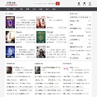The height and width of the screenshot is (97, 97).
Task: Click the 深空彼岸 title beside the blue cover
Action: click(x=19, y=47)
